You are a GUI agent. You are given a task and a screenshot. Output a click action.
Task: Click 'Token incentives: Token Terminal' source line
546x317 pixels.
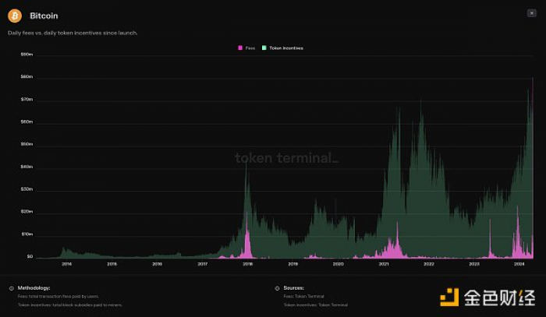click(x=315, y=305)
